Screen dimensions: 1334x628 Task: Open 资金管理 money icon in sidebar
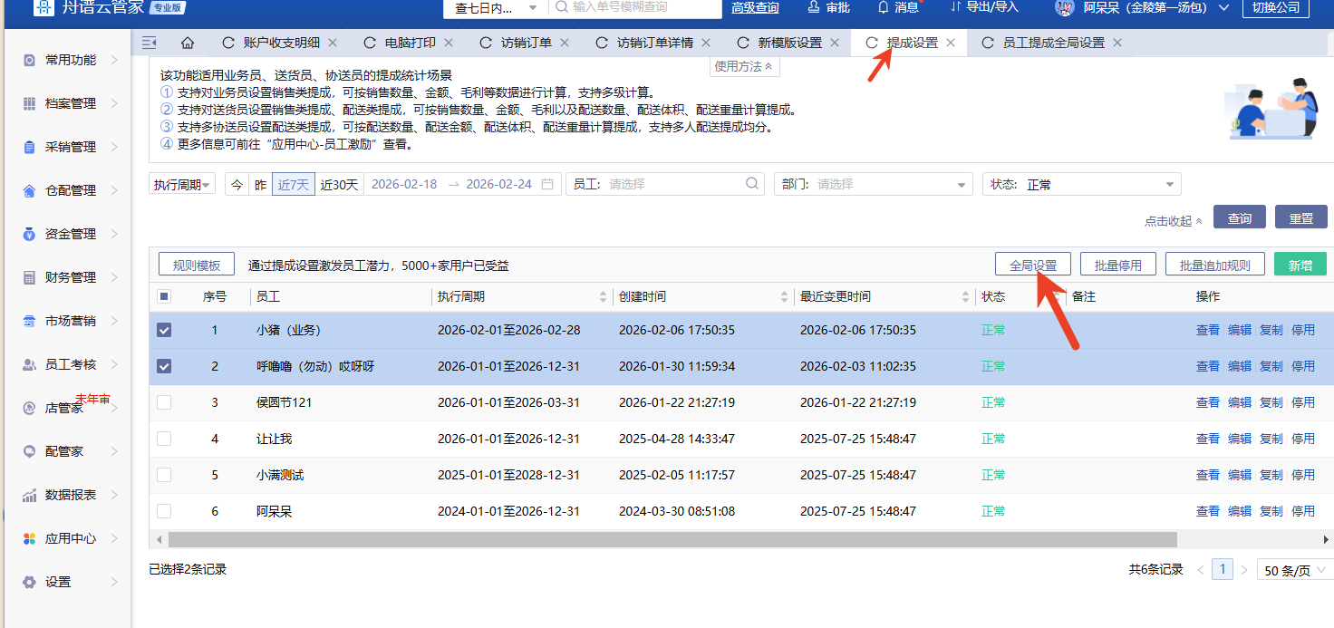[x=29, y=234]
